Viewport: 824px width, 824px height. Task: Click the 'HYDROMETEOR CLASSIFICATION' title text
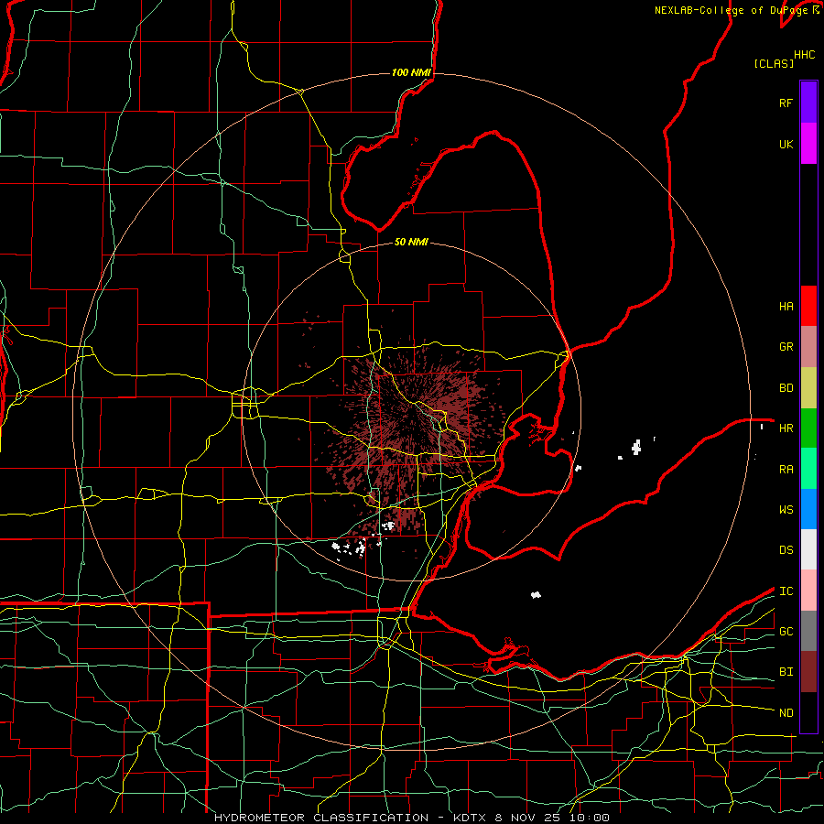(x=321, y=818)
